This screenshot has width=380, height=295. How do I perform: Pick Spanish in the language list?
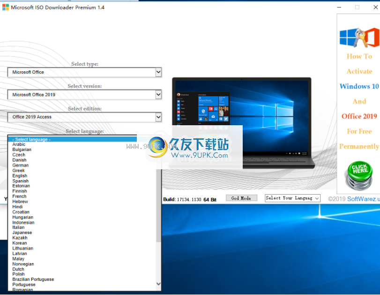click(x=21, y=181)
